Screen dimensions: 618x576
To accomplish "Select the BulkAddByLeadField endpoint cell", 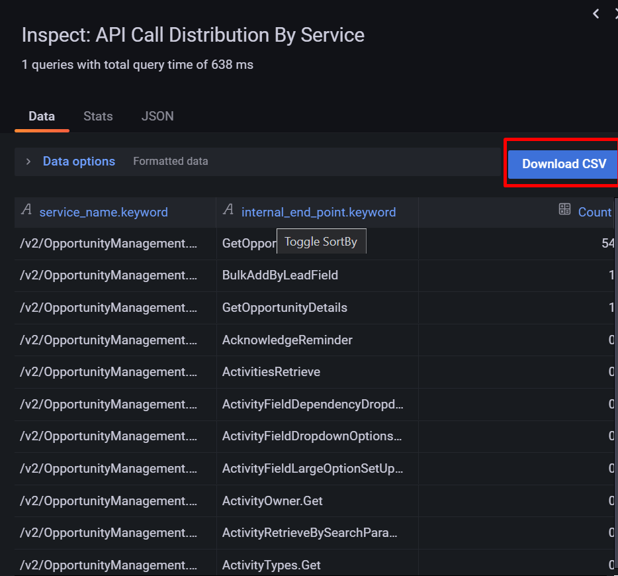I will (280, 275).
